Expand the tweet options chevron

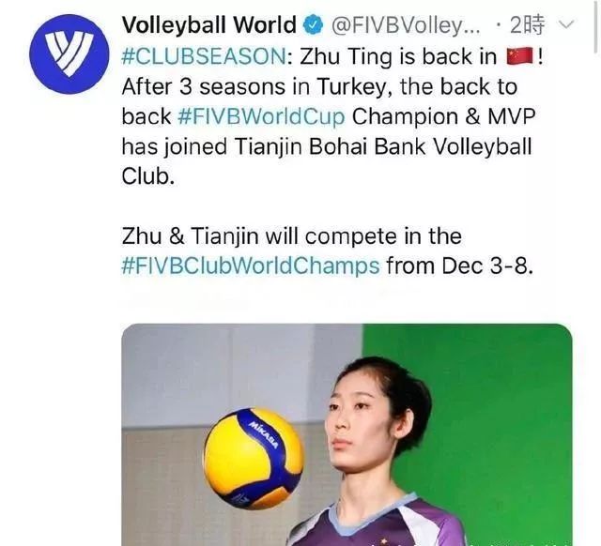pos(565,24)
